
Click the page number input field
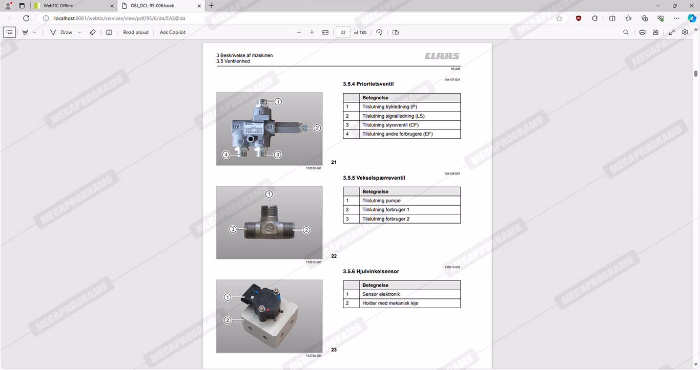[342, 32]
